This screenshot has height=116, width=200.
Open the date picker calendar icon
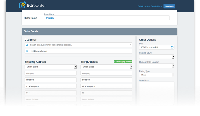click(x=172, y=47)
